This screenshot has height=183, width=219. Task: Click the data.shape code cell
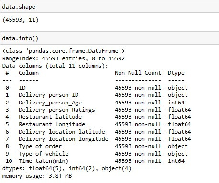click(x=109, y=7)
